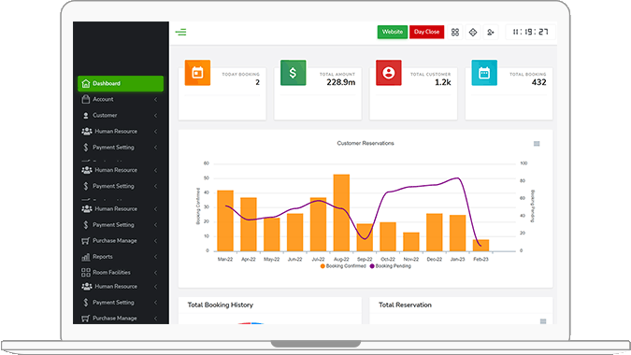The height and width of the screenshot is (355, 631).
Task: Expand the Room Facilities submenu chevron
Action: (156, 273)
